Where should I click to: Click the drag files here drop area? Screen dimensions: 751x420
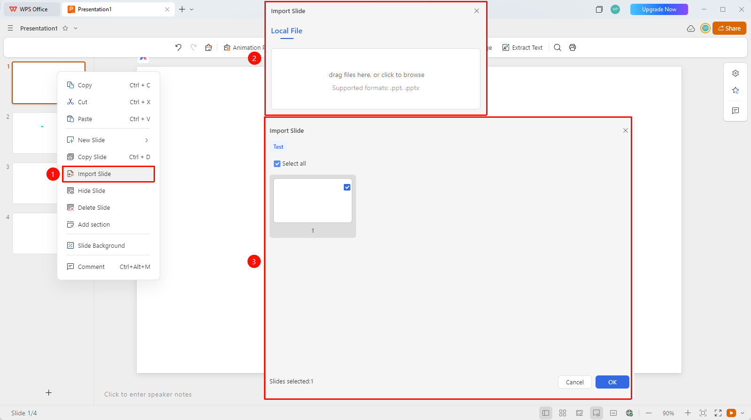[376, 79]
